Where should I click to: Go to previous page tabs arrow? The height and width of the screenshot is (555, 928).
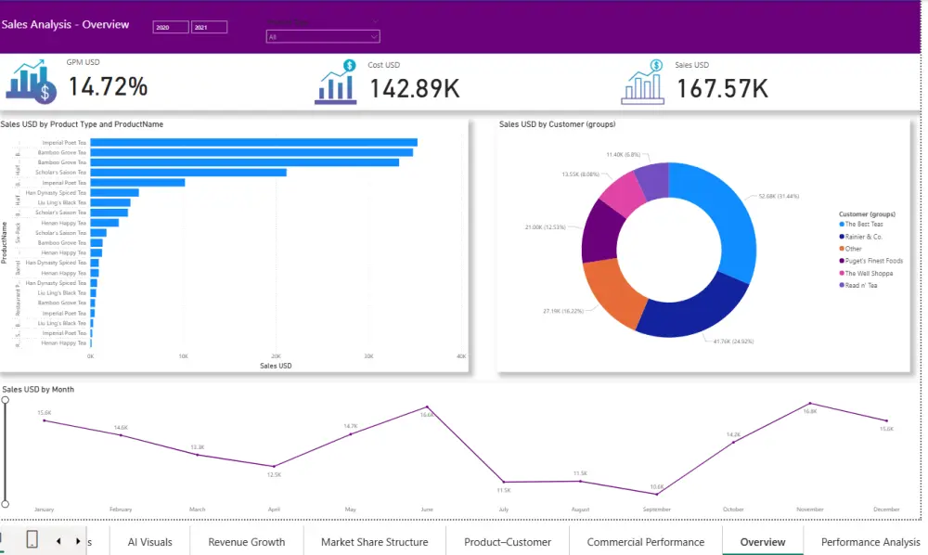(58, 541)
